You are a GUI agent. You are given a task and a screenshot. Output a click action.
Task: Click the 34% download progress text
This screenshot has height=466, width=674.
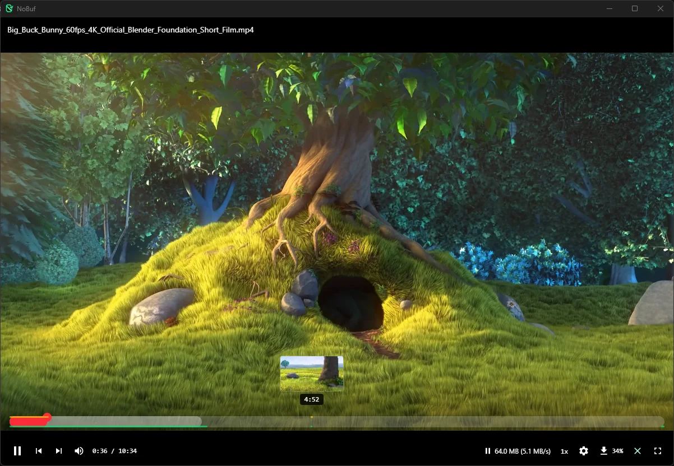[617, 451]
